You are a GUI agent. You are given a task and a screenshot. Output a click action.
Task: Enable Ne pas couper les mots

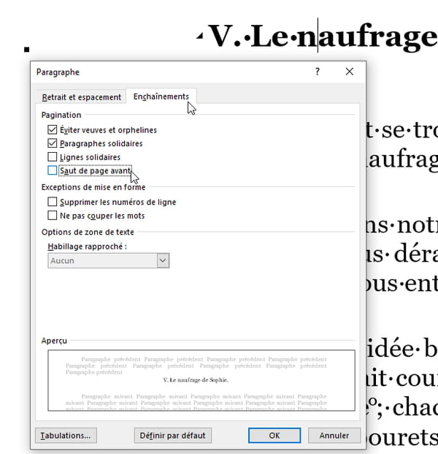53,216
